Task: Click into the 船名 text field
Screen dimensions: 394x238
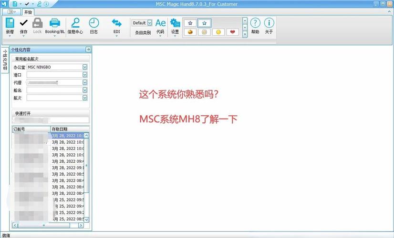Action: tap(55, 90)
